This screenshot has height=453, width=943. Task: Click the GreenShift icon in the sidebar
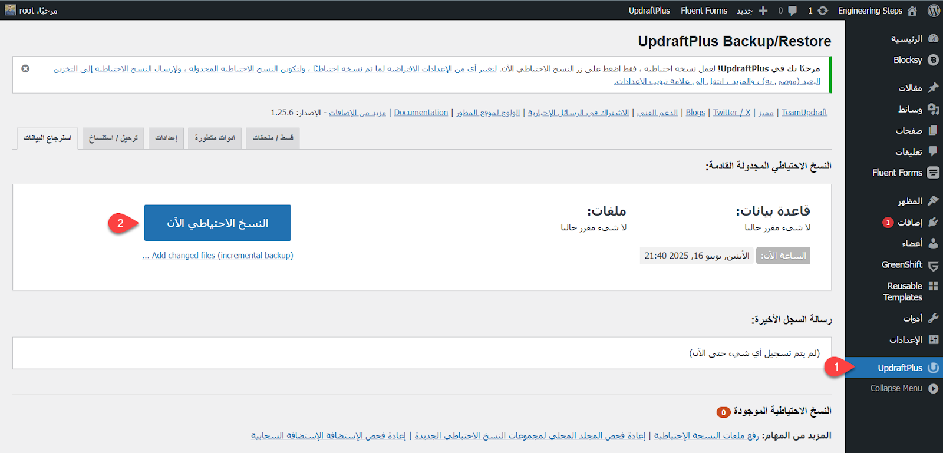tap(933, 266)
